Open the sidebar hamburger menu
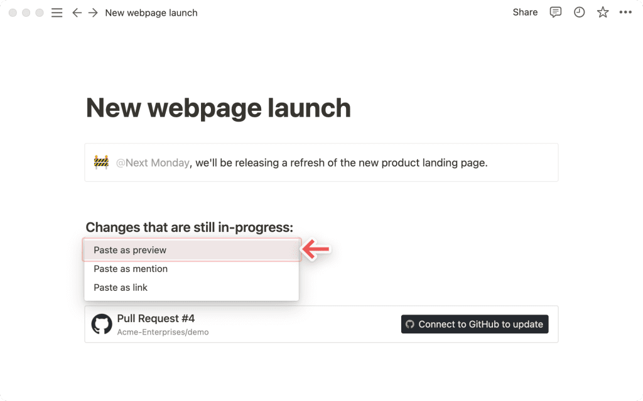The height and width of the screenshot is (401, 643). coord(57,13)
